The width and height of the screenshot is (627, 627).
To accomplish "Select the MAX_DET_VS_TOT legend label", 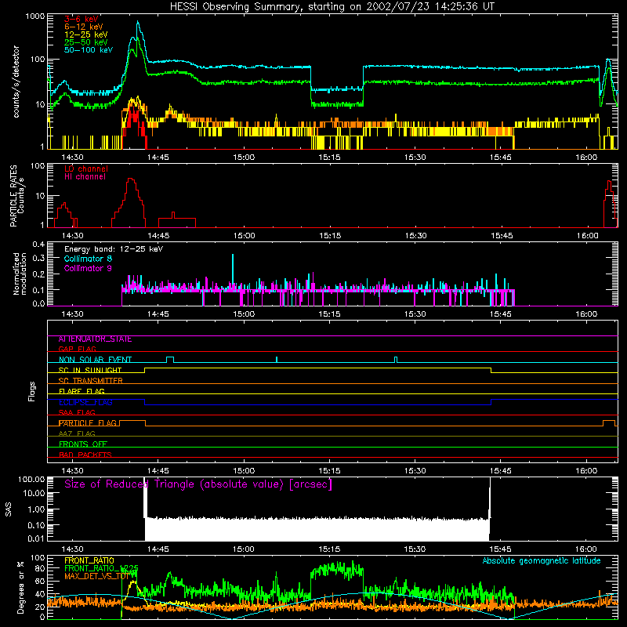I will tap(99, 576).
